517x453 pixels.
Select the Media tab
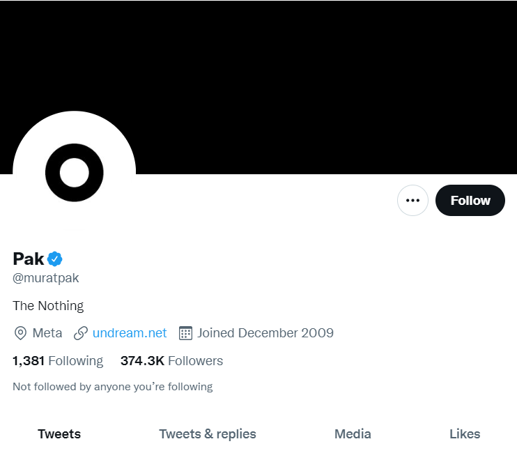353,434
